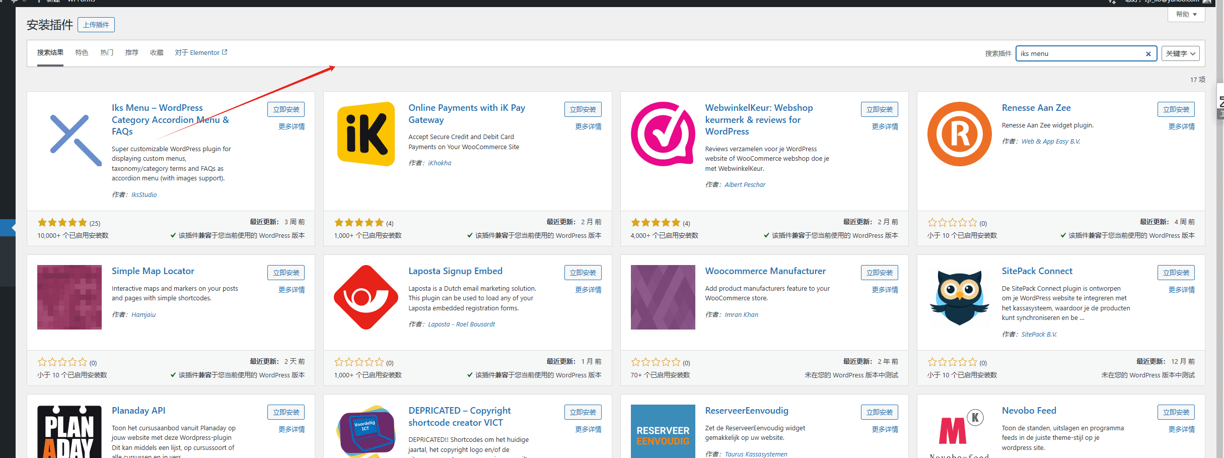Open 更多详情 for Iks Menu
This screenshot has width=1224, height=458.
tap(292, 126)
